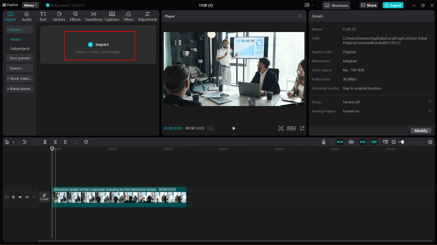This screenshot has width=437, height=245.
Task: Mute the main video track
Action: tap(27, 197)
